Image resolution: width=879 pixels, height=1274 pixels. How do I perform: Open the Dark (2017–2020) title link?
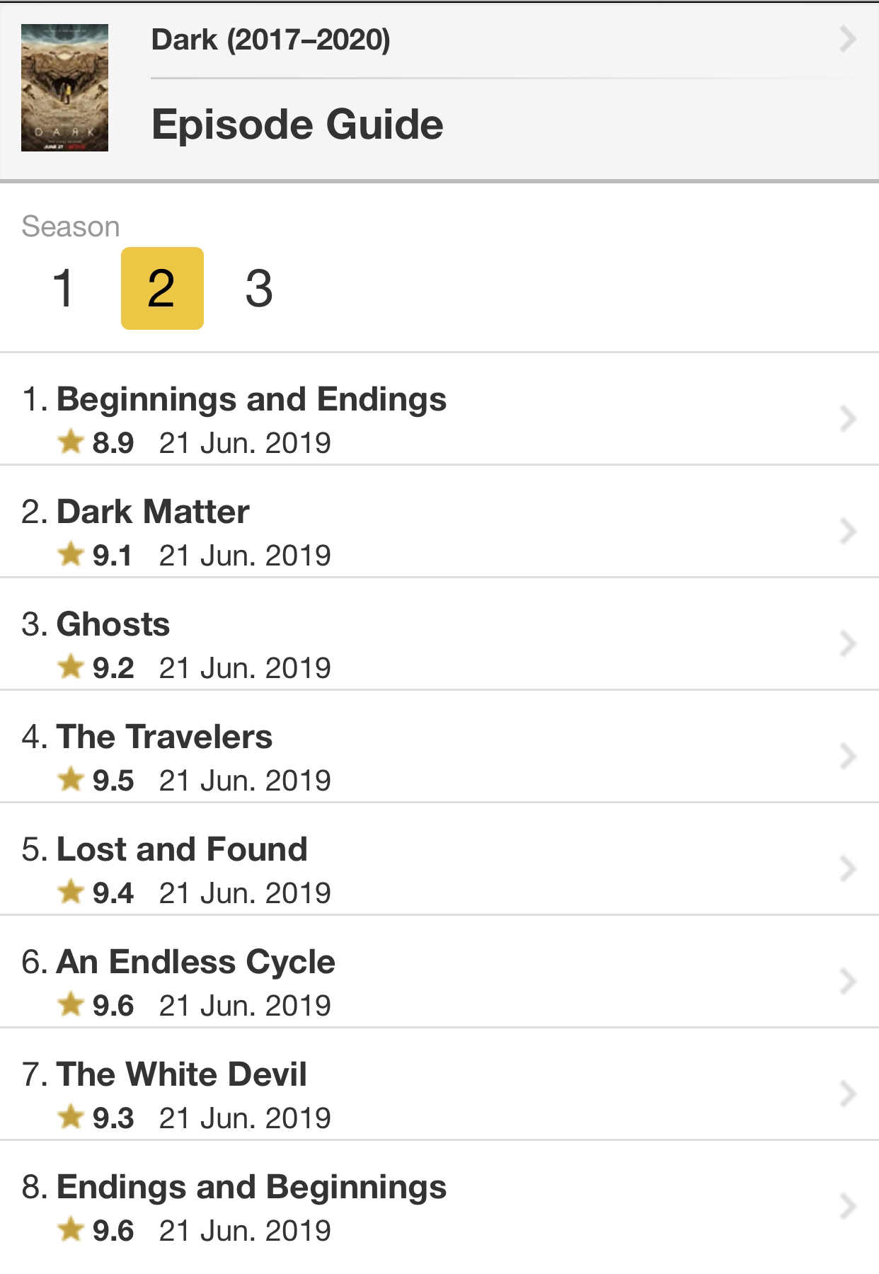[270, 40]
